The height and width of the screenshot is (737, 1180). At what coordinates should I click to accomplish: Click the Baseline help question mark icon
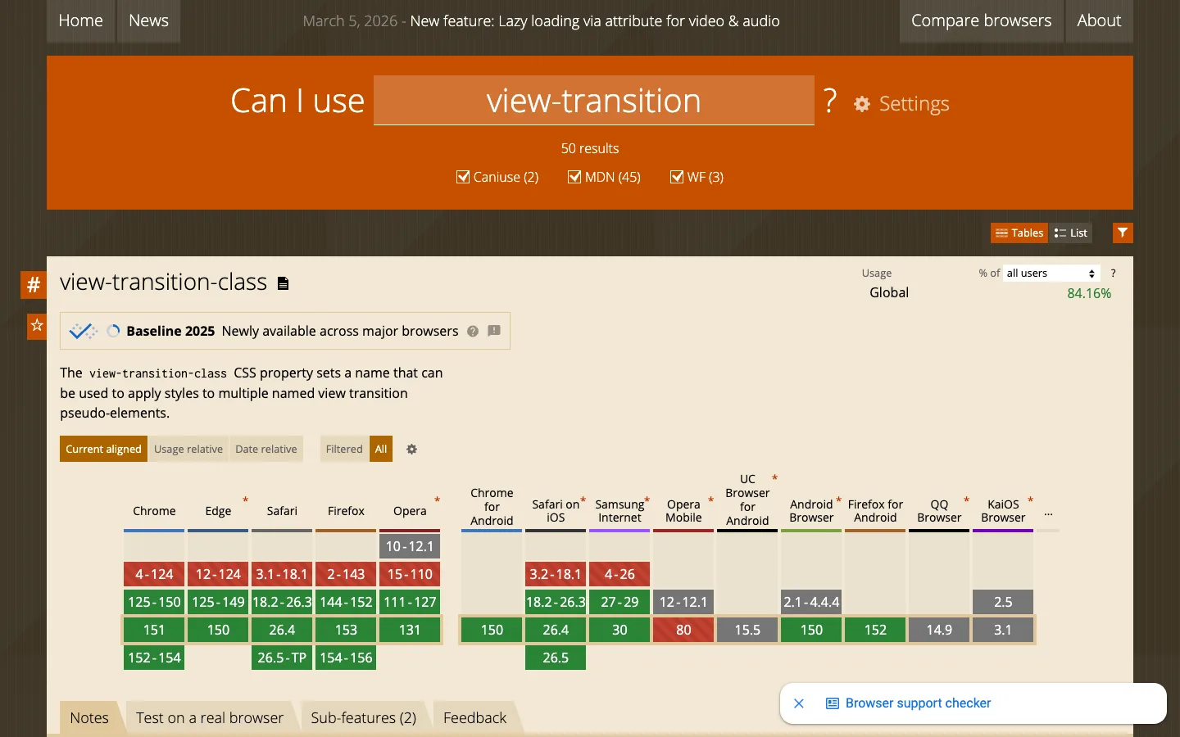pyautogui.click(x=473, y=332)
